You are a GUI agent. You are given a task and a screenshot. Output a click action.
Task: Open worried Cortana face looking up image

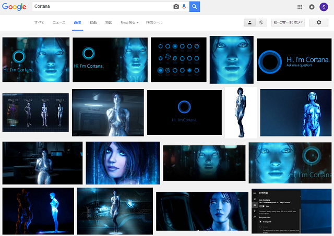202,211
